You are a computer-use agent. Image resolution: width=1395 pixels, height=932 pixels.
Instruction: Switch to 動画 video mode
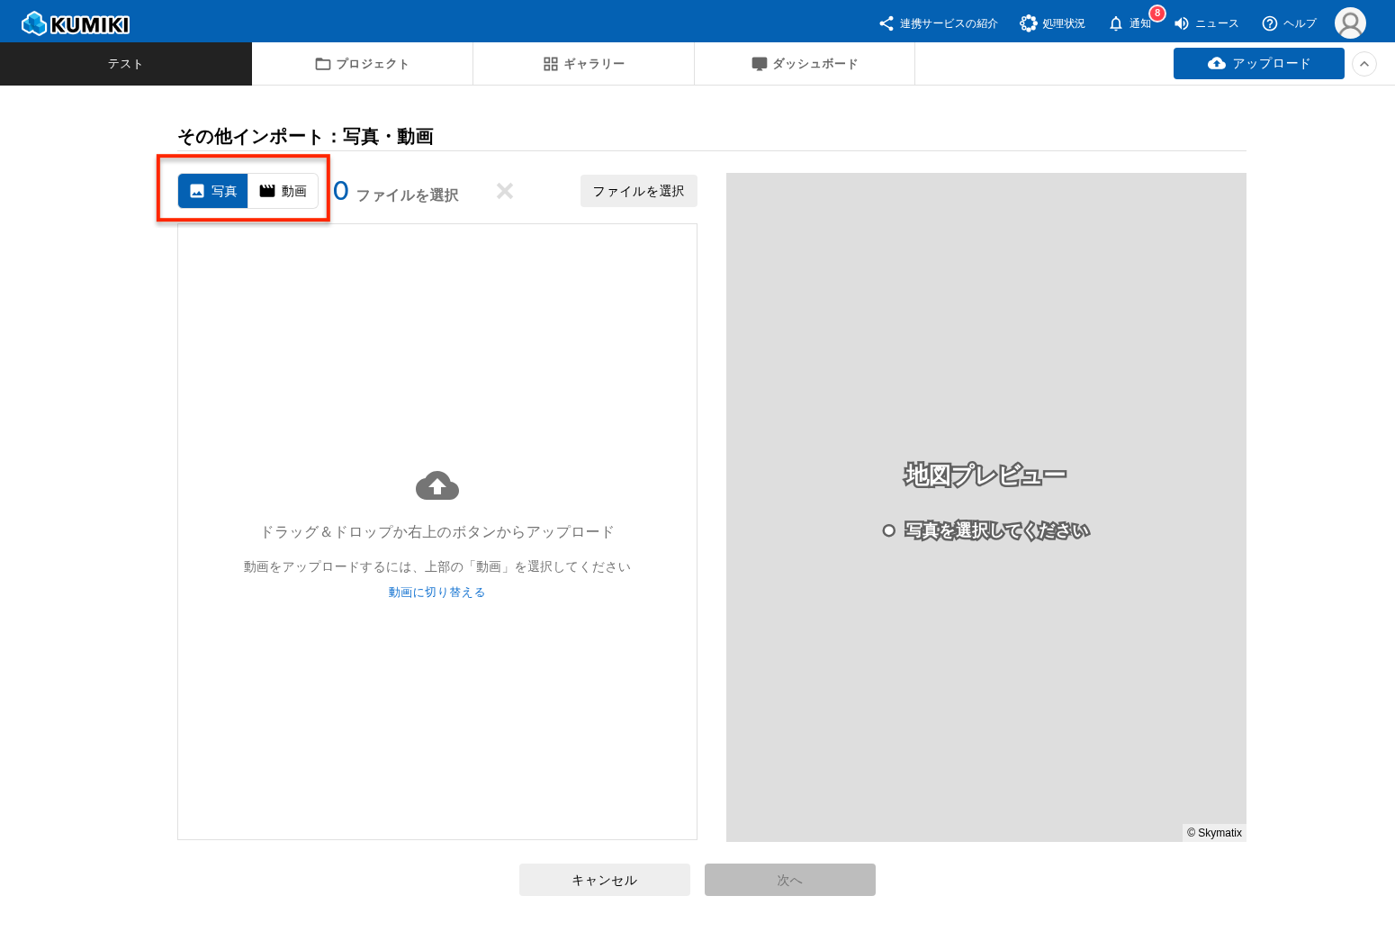point(283,191)
